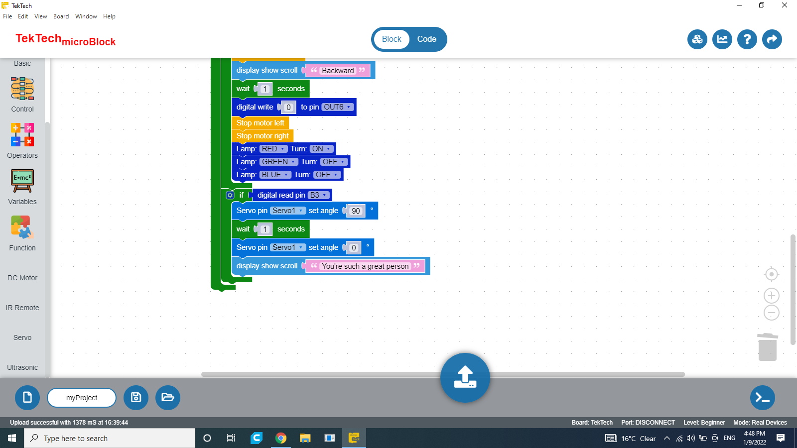Viewport: 797px width, 448px height.
Task: Select the Basic category in sidebar
Action: point(22,63)
